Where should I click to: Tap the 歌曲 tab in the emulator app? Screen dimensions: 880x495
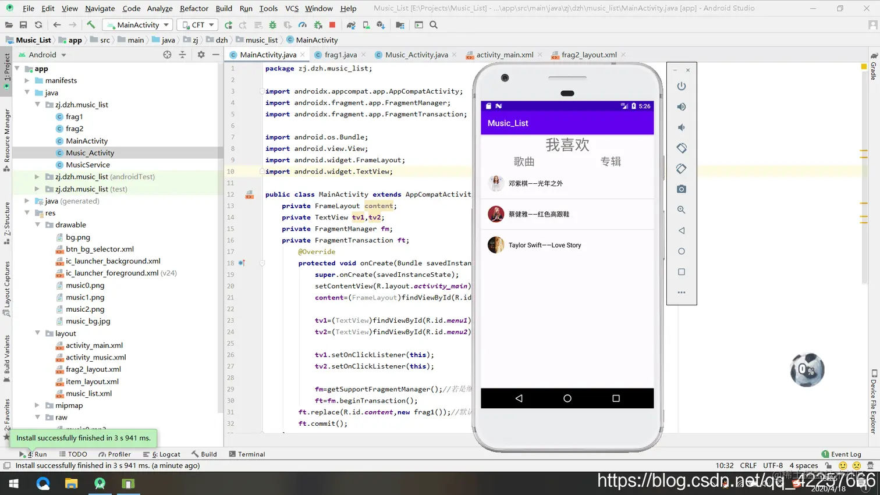coord(524,162)
